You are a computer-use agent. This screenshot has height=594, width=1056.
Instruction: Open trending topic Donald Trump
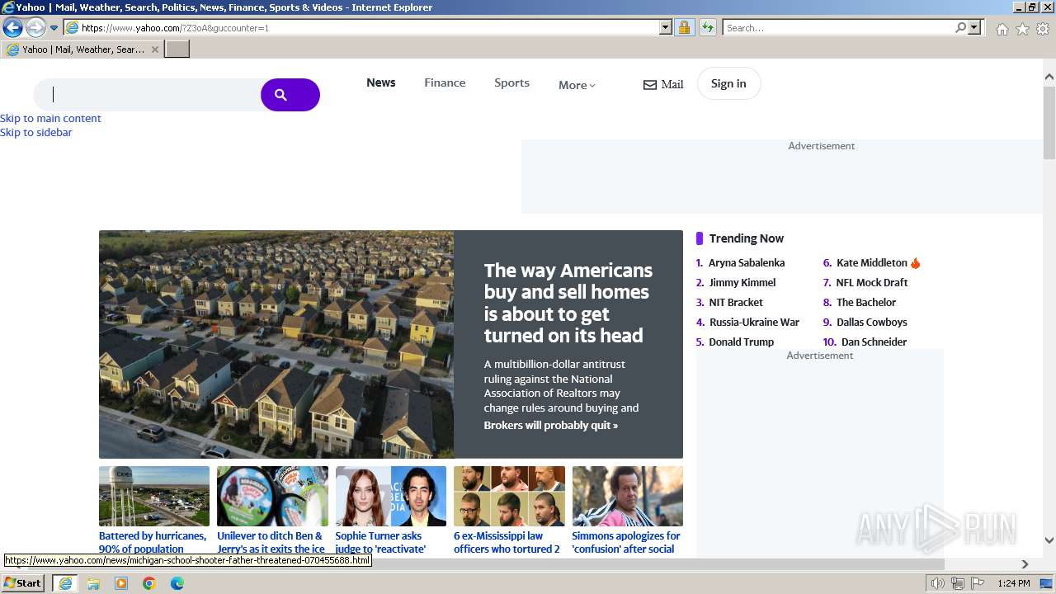tap(742, 342)
